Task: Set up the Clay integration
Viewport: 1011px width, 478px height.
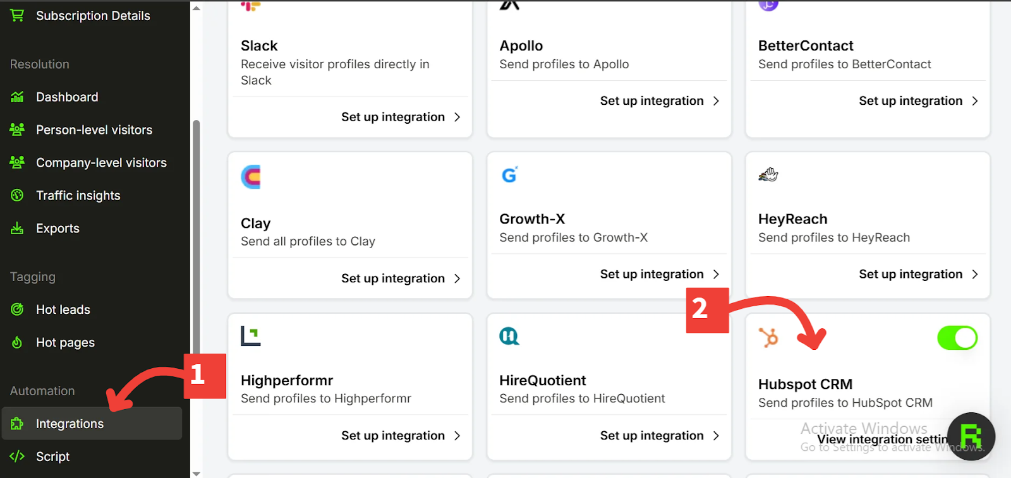Action: (x=393, y=278)
